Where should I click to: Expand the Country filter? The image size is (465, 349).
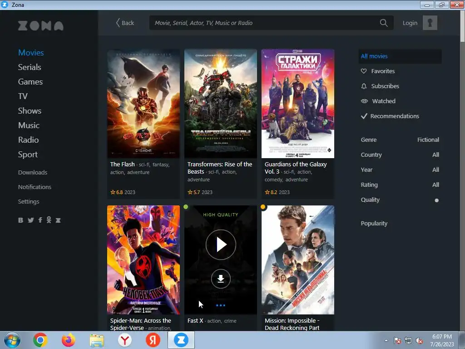[x=400, y=155]
